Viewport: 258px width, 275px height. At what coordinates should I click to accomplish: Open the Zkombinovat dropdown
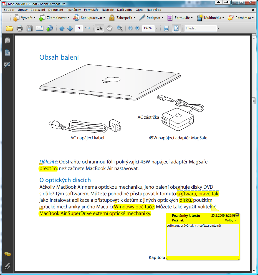(54, 18)
